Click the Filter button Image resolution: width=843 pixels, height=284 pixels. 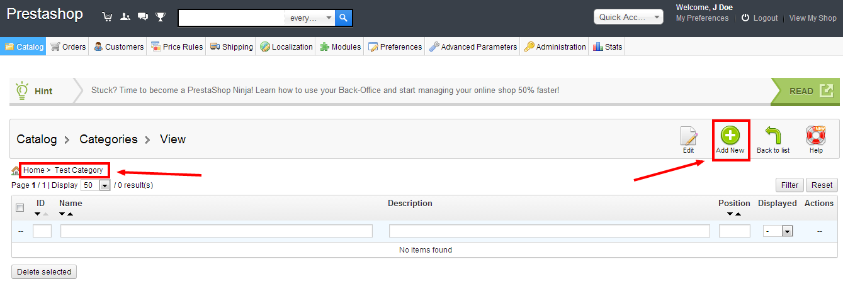pyautogui.click(x=789, y=185)
